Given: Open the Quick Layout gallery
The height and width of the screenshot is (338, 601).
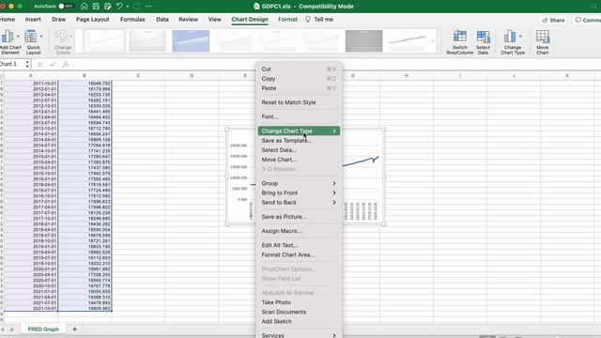Looking at the screenshot, I should (x=33, y=42).
